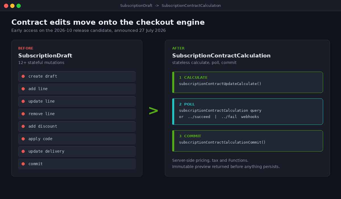341x199 pixels.
Task: Click the subscriptionContractUpdateCalculate() code text
Action: point(220,84)
